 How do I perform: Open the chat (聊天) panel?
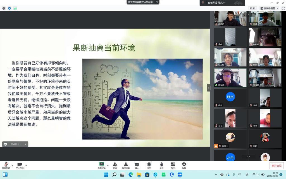pyautogui.click(x=137, y=165)
